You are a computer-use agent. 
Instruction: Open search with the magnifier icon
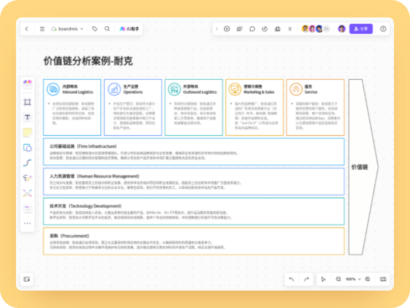pos(107,29)
